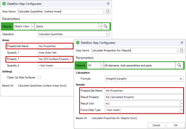
Task: Click the PropertySet Name field in the Areas section
Action: tap(55, 46)
